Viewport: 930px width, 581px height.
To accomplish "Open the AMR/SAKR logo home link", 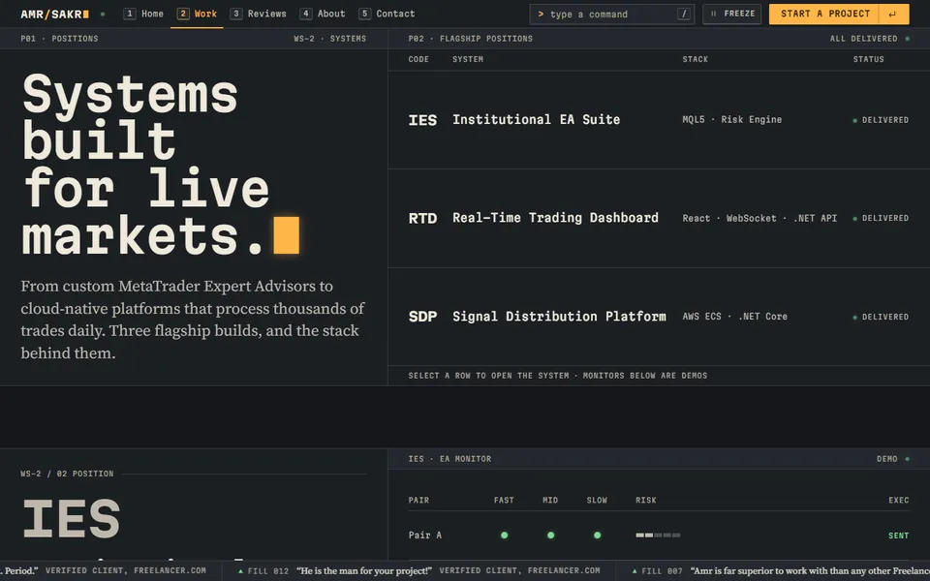I will coord(54,14).
